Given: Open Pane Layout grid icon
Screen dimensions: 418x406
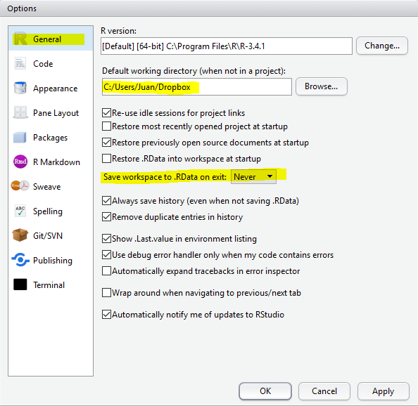Looking at the screenshot, I should pyautogui.click(x=20, y=112).
